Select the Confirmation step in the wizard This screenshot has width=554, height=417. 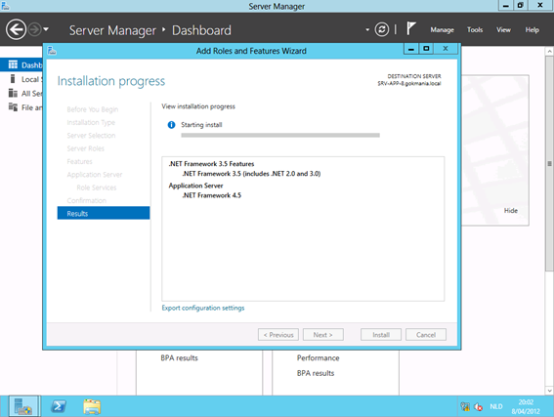pyautogui.click(x=87, y=200)
